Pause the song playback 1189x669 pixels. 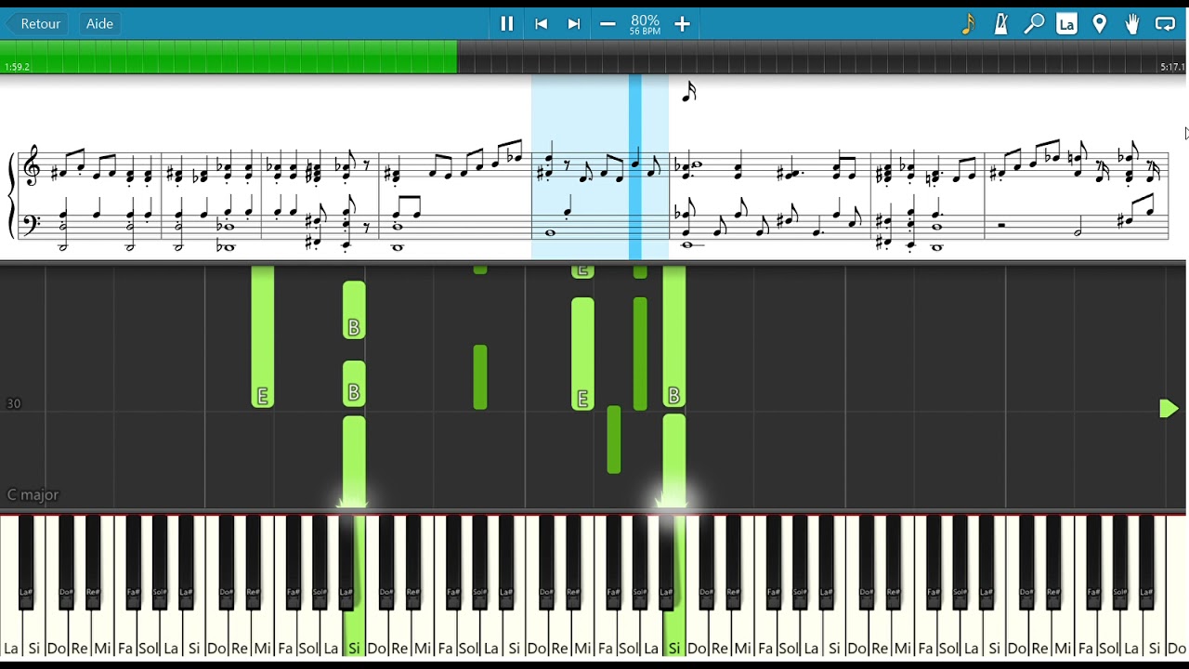507,24
